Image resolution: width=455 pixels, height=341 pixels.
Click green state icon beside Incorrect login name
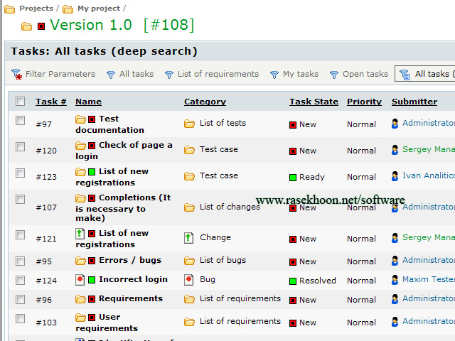(x=92, y=280)
